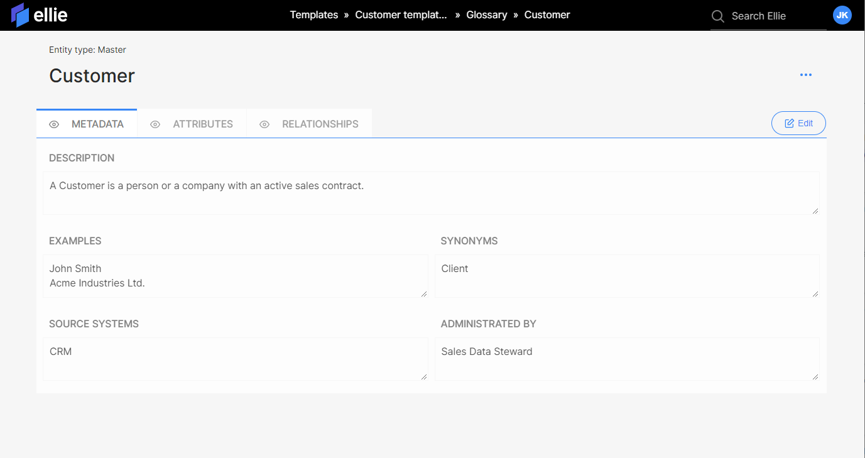Click the Description text area

pos(430,193)
